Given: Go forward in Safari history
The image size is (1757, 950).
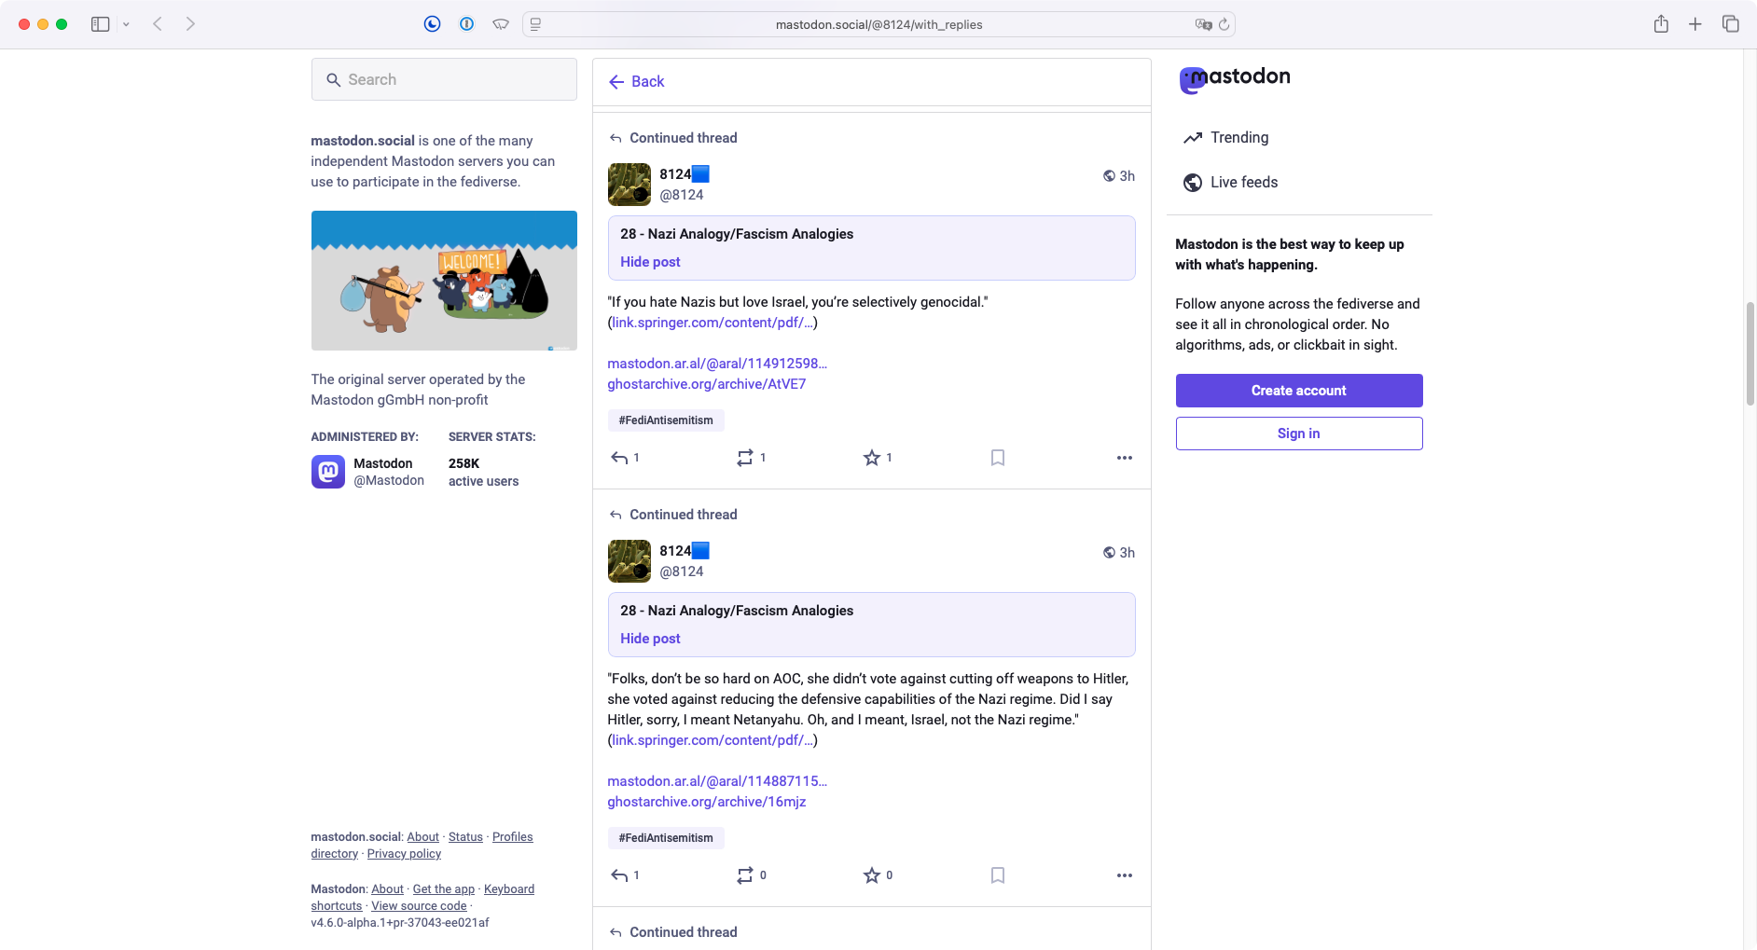Looking at the screenshot, I should 190,24.
